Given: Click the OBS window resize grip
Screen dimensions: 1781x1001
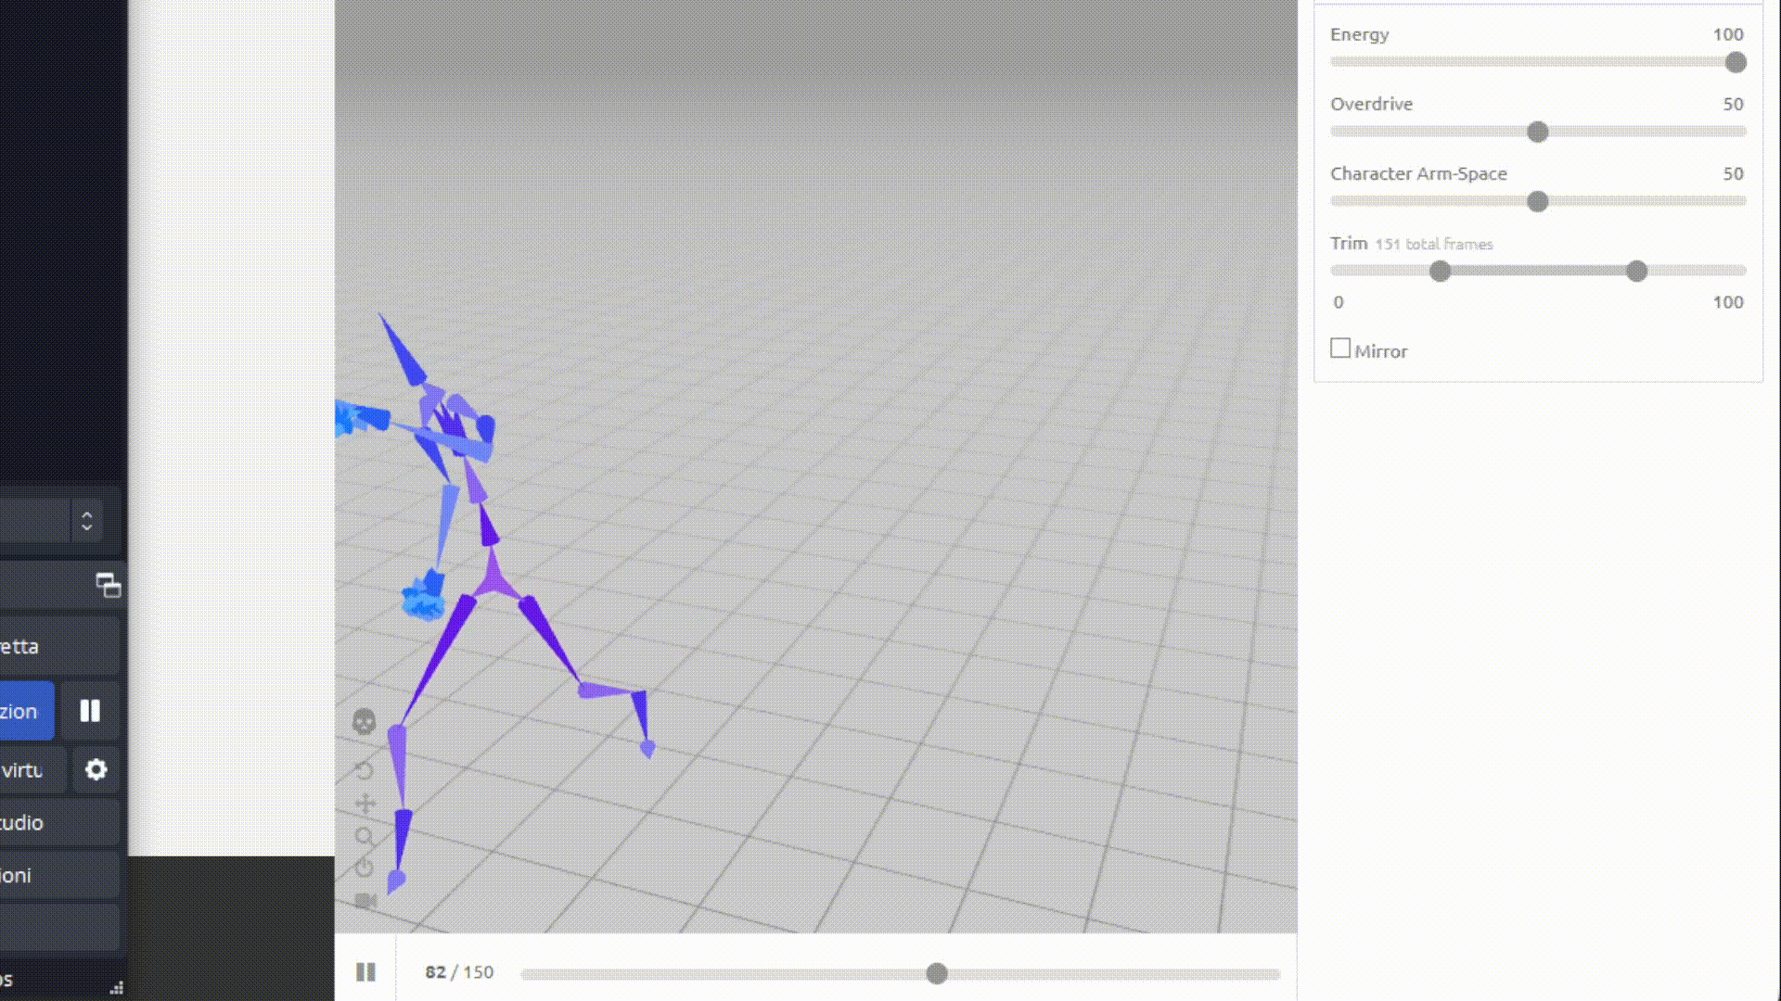Looking at the screenshot, I should [x=117, y=988].
